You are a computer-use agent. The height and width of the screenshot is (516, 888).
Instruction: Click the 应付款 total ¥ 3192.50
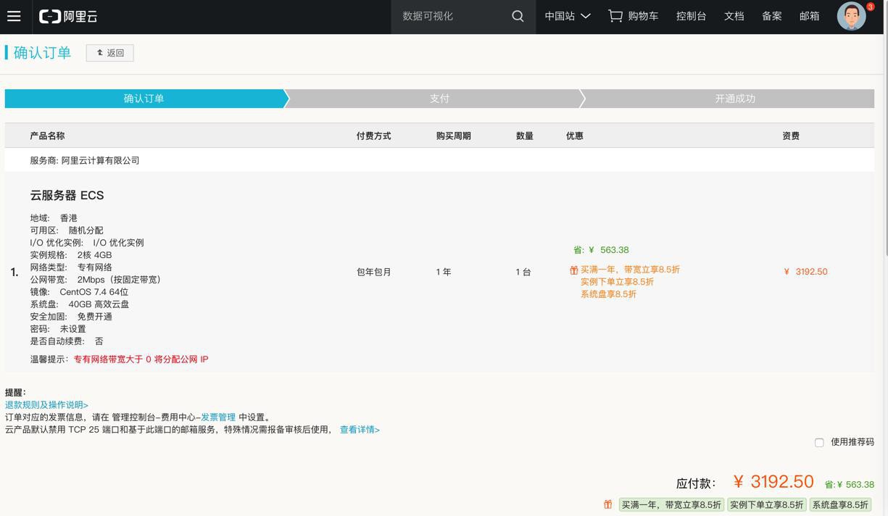click(773, 482)
